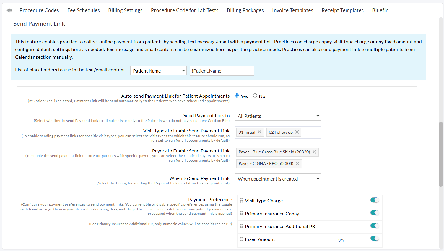Viewport: 444px width, 251px height.
Task: Disable the Visit Type Charge toggle
Action: coord(374,200)
